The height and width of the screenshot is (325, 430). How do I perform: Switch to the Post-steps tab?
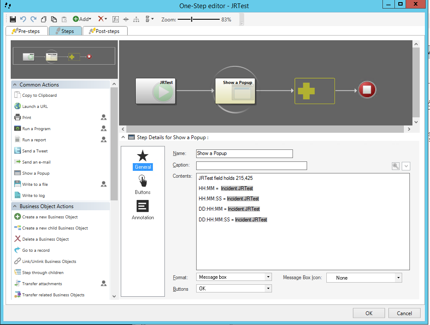105,31
